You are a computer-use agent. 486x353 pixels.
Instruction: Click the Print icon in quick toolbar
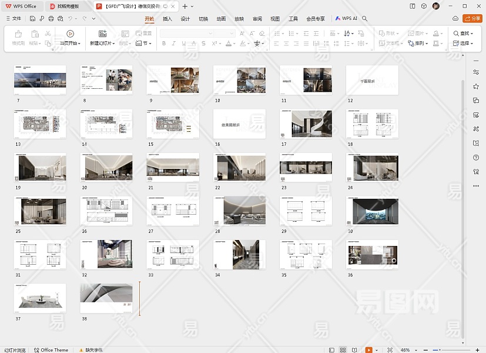click(51, 19)
